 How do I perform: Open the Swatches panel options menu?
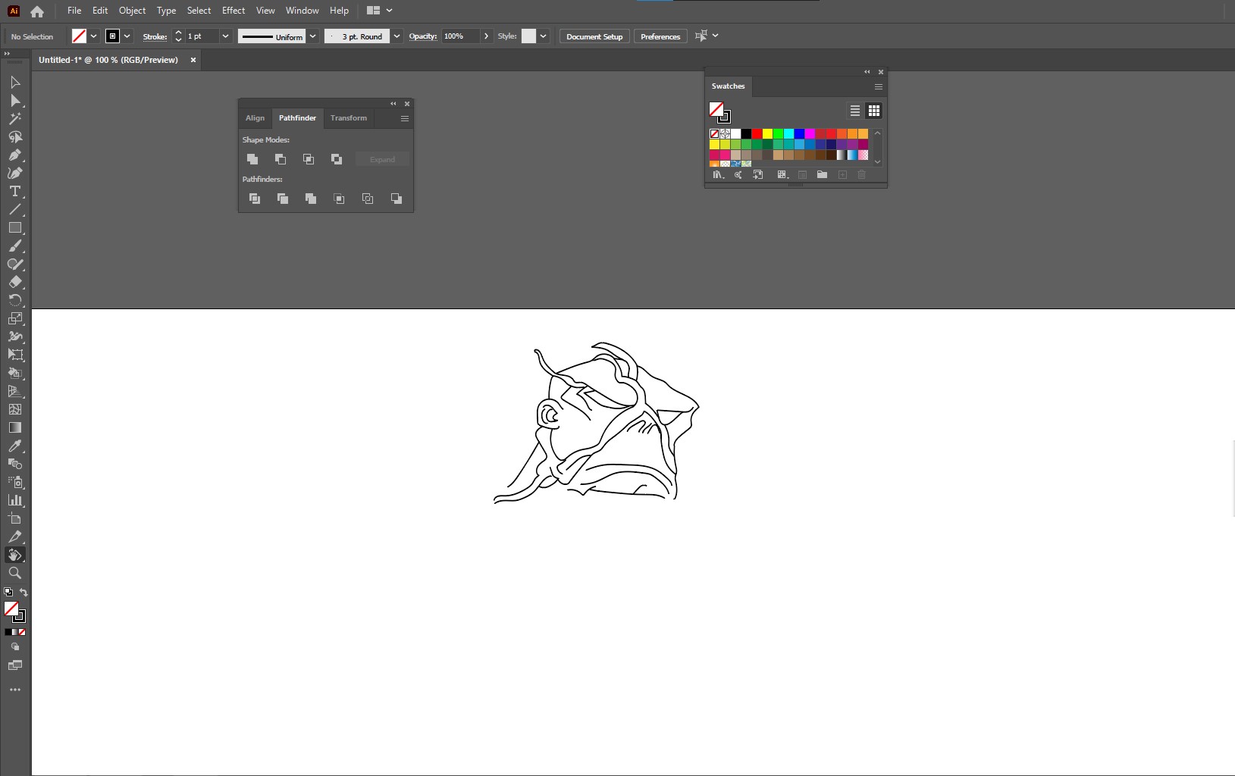click(879, 87)
